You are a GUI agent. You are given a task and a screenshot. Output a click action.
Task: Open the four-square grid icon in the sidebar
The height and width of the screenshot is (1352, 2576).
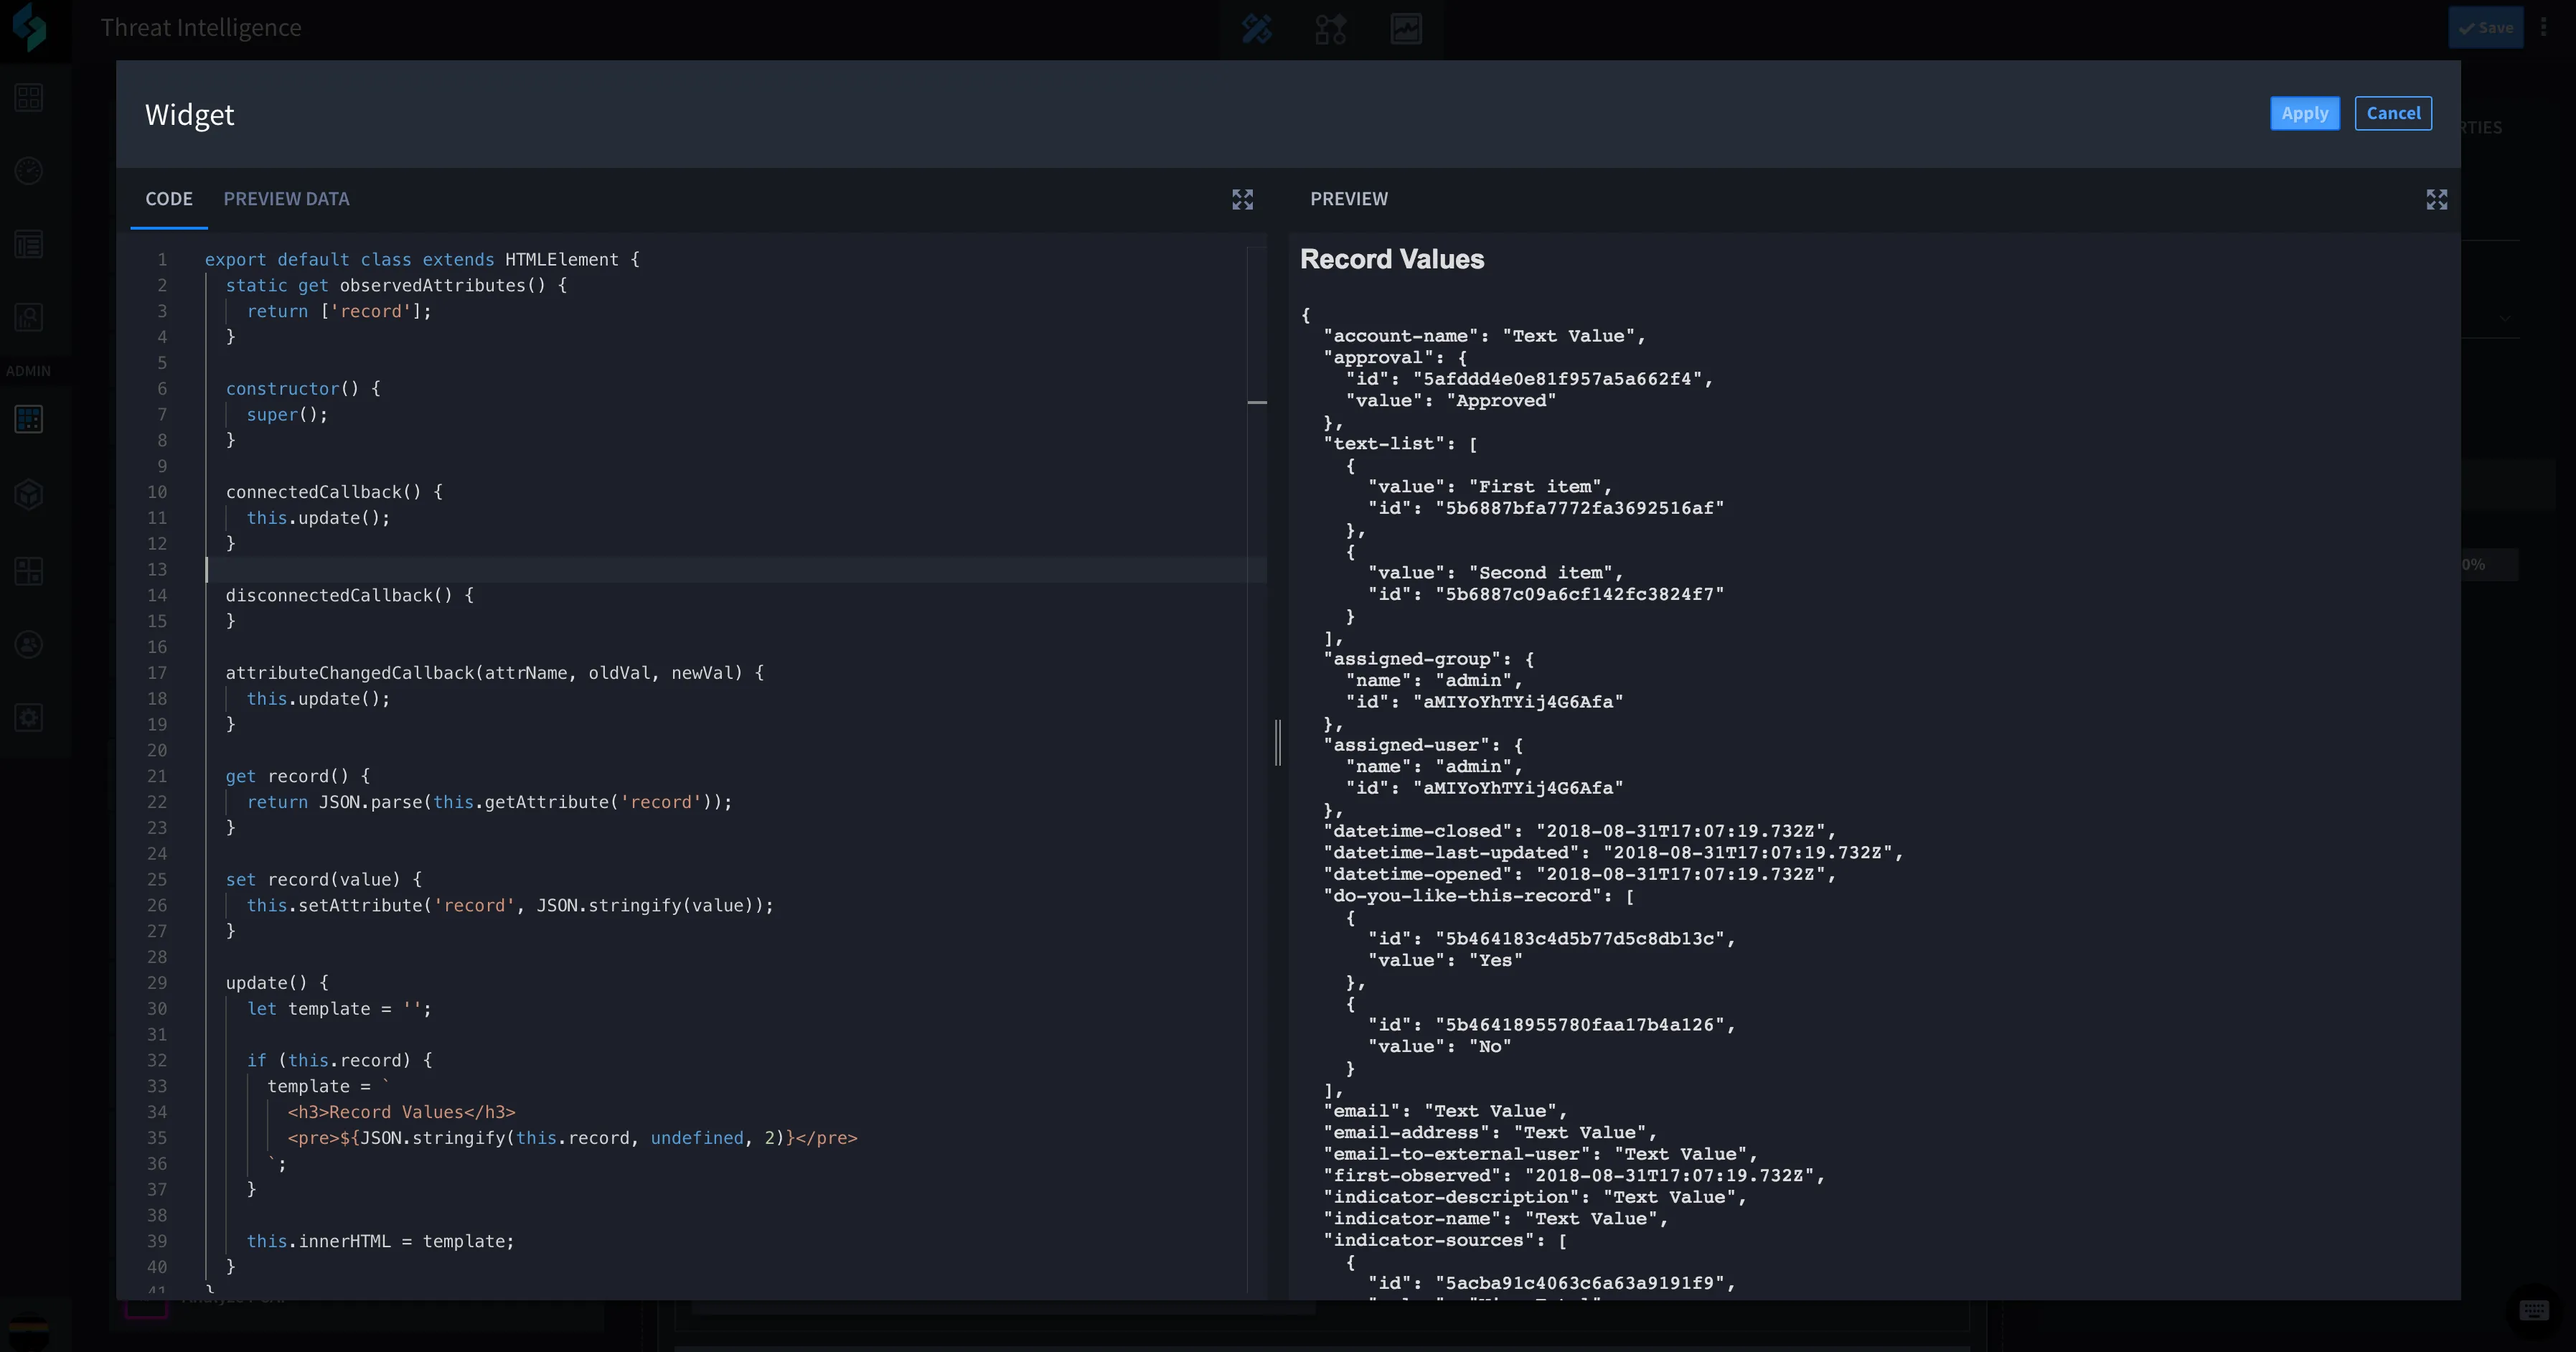[x=29, y=97]
